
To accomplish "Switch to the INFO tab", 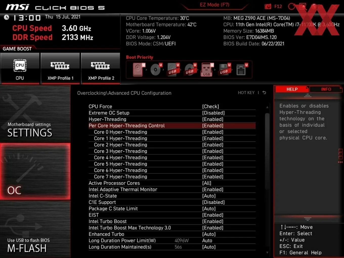I will (326, 89).
